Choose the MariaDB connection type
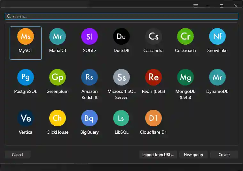 pyautogui.click(x=58, y=36)
